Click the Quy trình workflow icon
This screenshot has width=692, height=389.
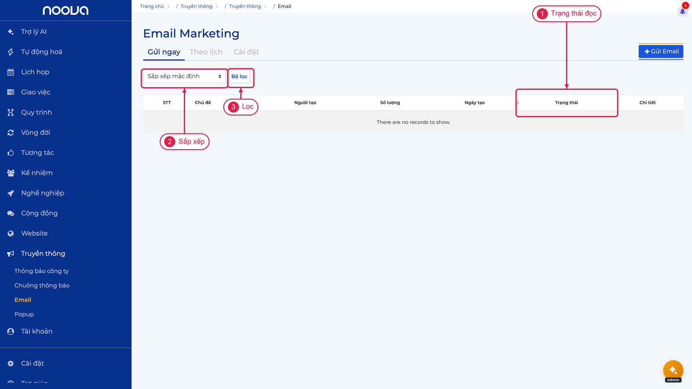11,112
